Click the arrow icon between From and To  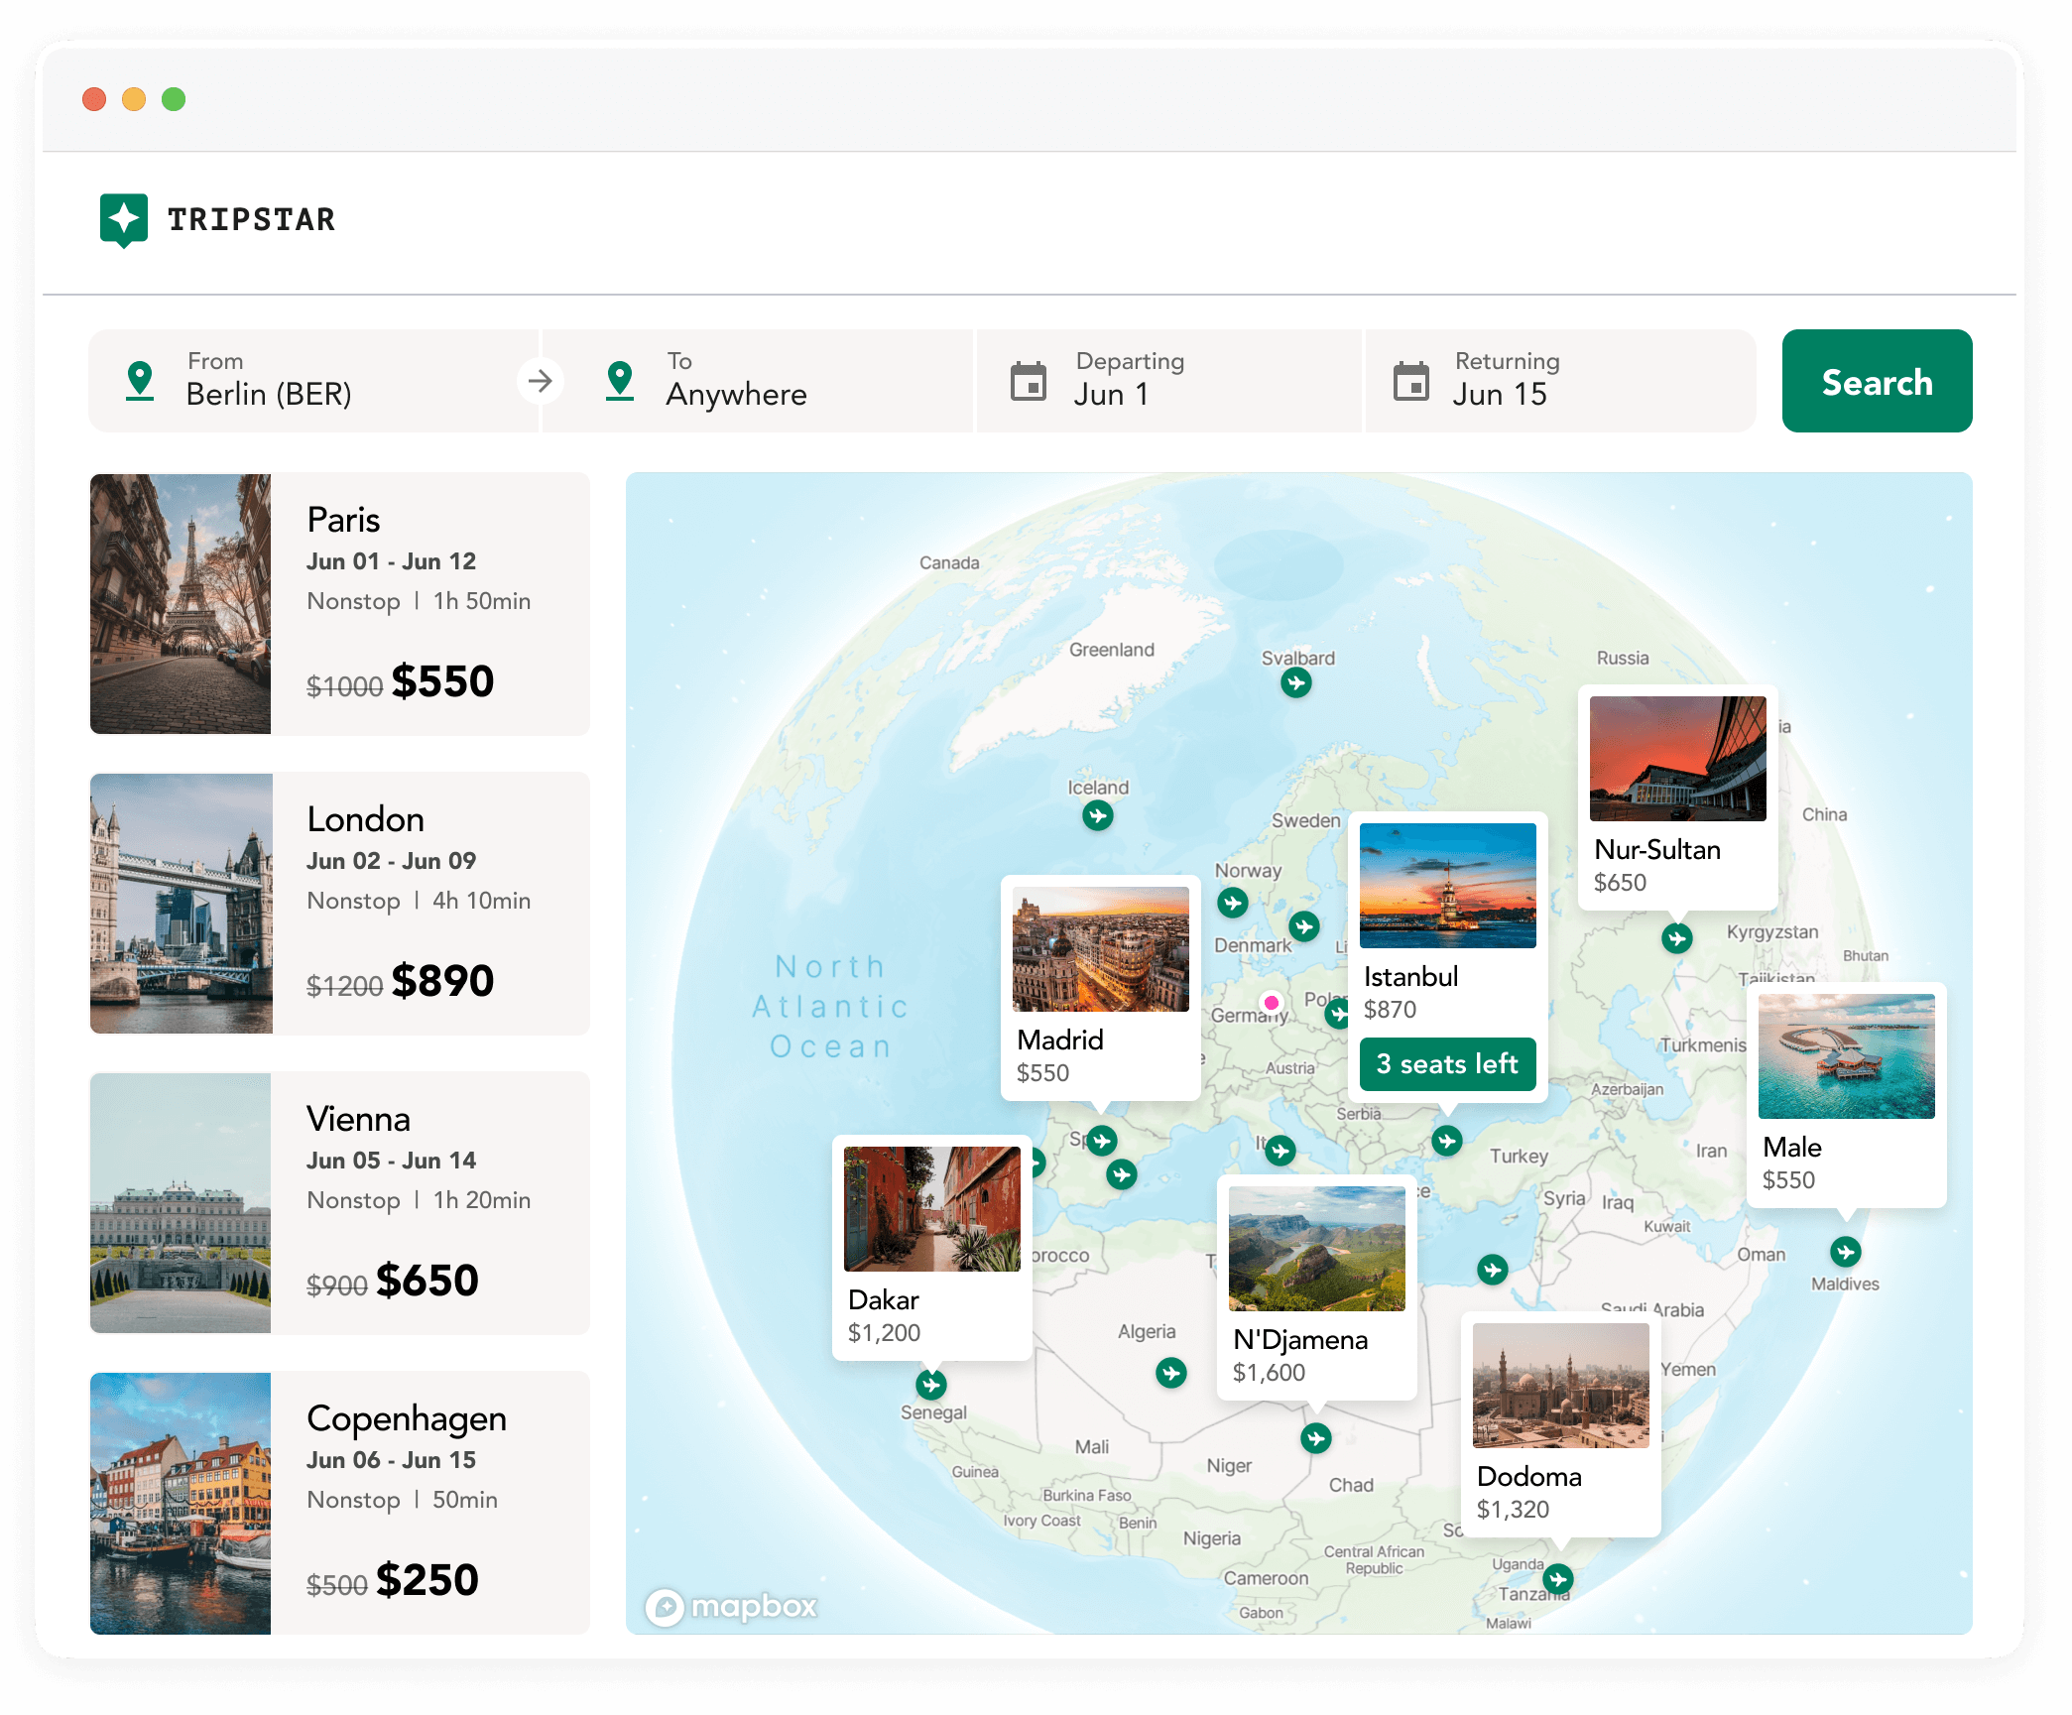tap(541, 381)
